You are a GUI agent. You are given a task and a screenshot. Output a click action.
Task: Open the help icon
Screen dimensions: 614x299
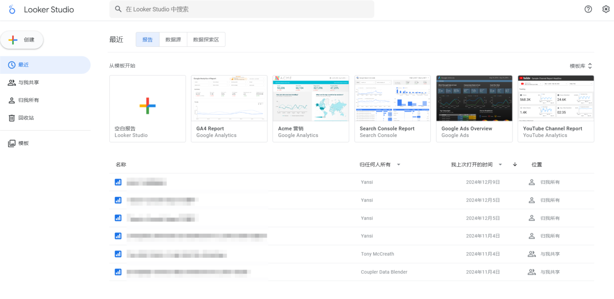tap(588, 9)
